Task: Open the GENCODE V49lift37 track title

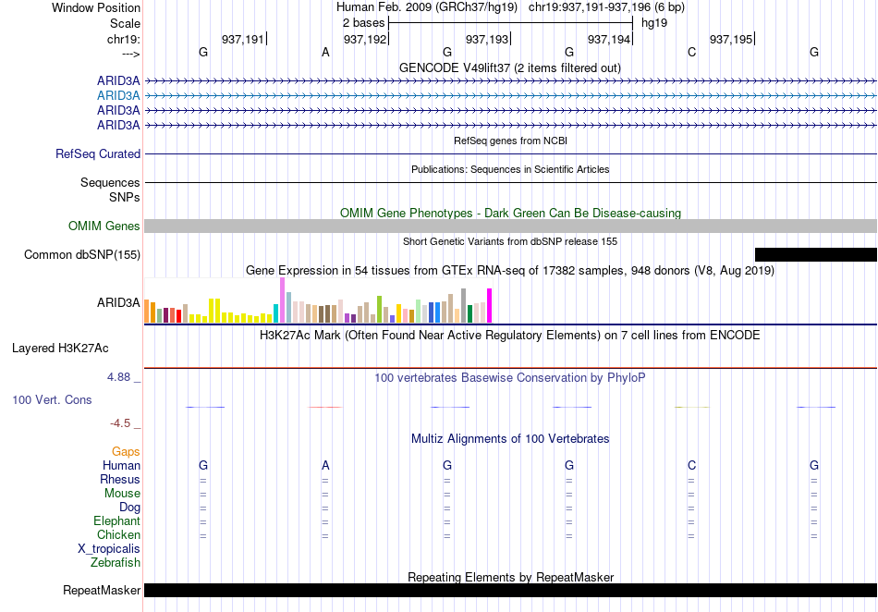Action: point(510,68)
